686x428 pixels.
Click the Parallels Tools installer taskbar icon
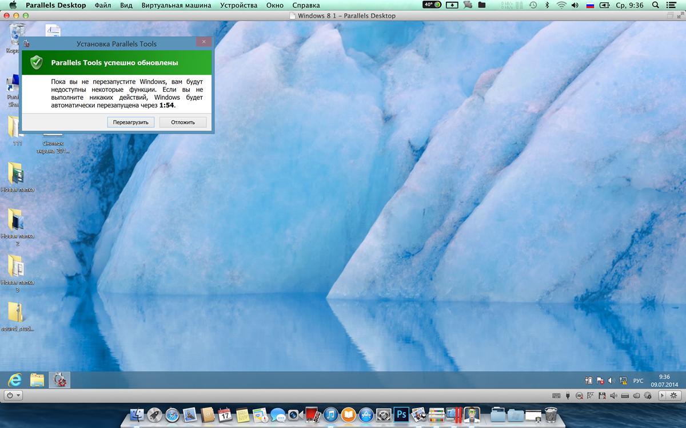tap(59, 380)
